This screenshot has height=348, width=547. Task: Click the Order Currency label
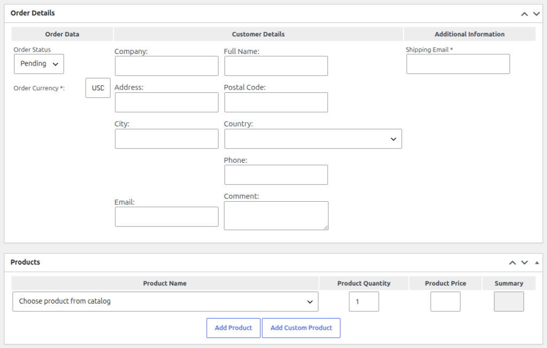click(x=39, y=88)
